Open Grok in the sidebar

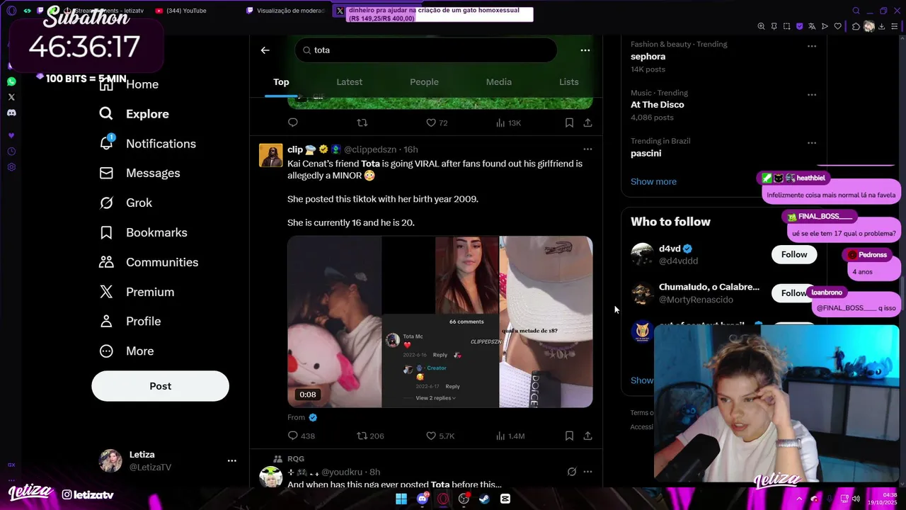tap(125, 203)
